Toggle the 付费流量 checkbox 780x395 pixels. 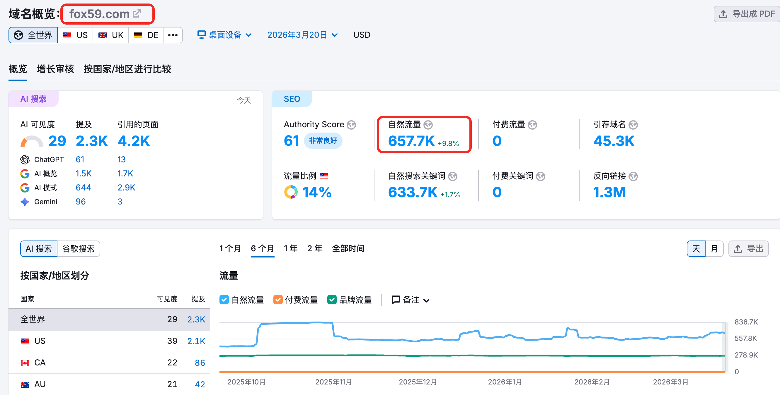pos(278,300)
